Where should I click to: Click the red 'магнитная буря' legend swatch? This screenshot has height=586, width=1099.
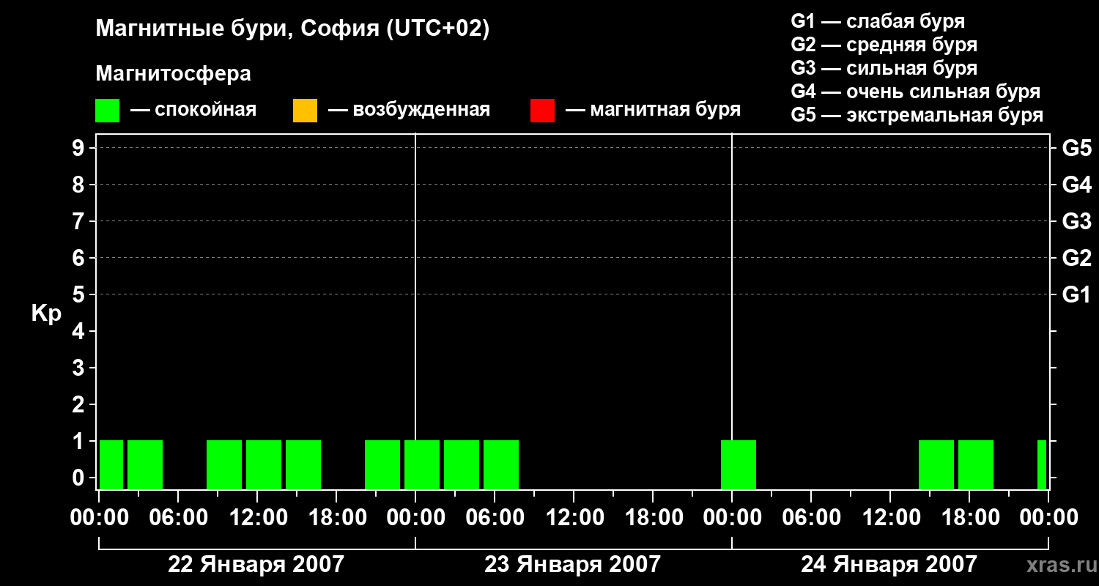point(542,111)
